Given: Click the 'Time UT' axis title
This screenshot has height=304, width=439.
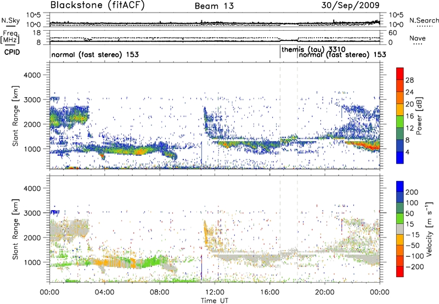Looking at the screenshot, I should (x=215, y=300).
